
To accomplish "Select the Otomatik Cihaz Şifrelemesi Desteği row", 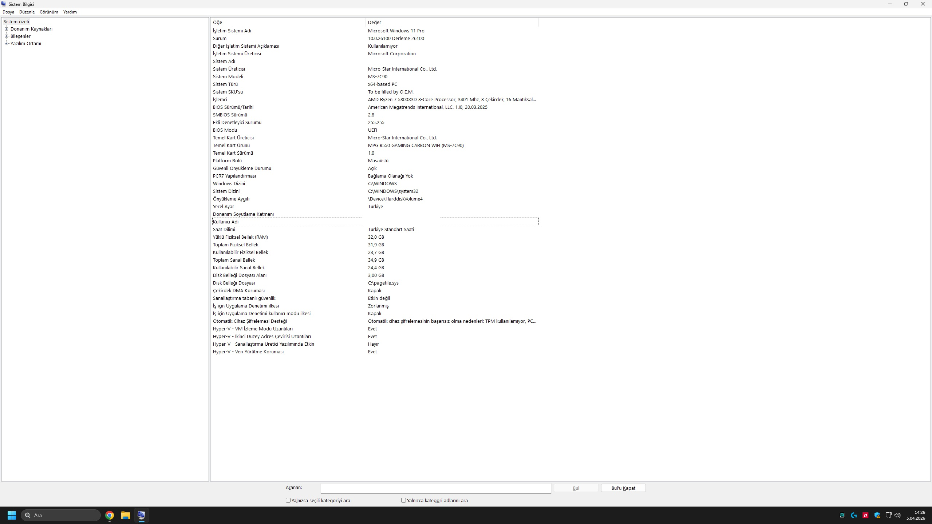I will [375, 321].
